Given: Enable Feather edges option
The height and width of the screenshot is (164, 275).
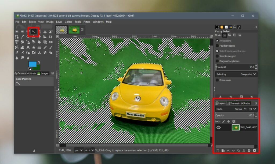Looking at the screenshot, I should (217, 46).
